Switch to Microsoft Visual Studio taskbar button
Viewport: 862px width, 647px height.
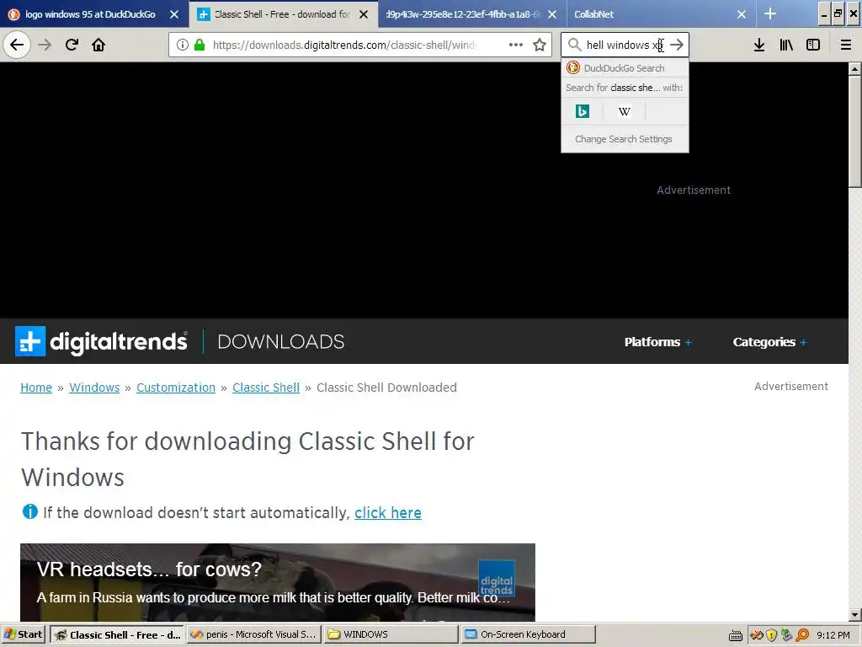click(x=253, y=634)
